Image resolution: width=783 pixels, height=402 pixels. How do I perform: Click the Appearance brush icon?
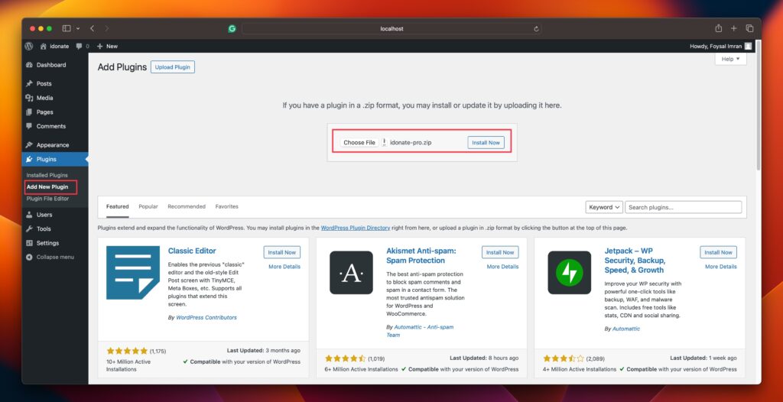coord(29,144)
